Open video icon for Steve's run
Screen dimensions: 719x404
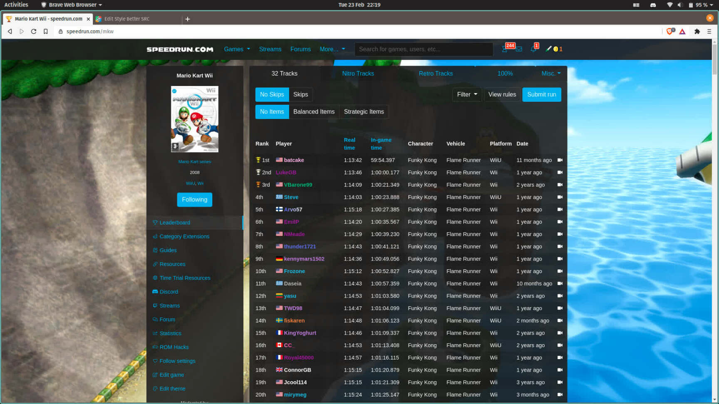pyautogui.click(x=560, y=197)
